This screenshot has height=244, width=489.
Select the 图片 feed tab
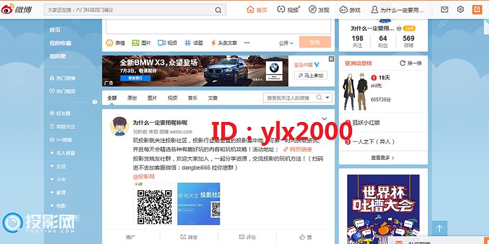pos(152,98)
